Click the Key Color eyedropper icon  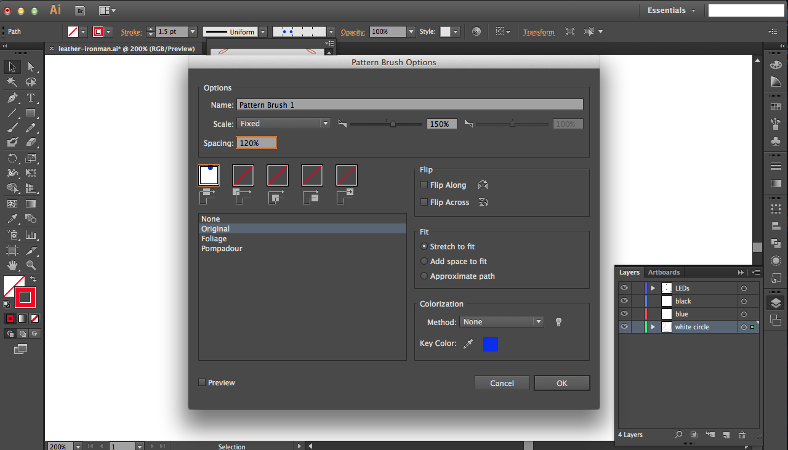(468, 344)
